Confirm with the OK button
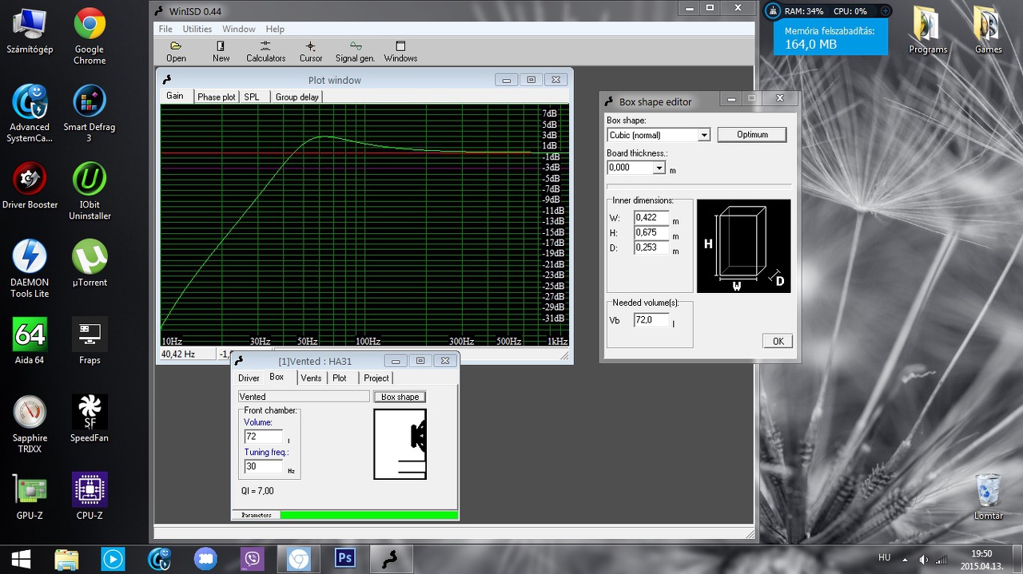This screenshot has height=574, width=1023. 777,342
